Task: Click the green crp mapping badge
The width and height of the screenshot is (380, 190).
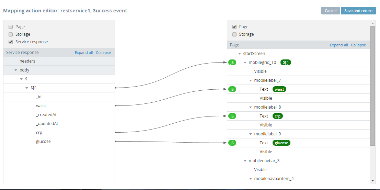Action: tap(278, 116)
